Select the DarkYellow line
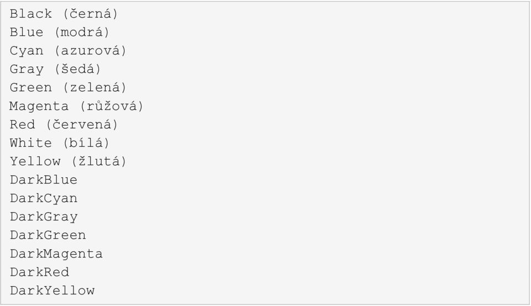531x306 pixels. pyautogui.click(x=52, y=291)
